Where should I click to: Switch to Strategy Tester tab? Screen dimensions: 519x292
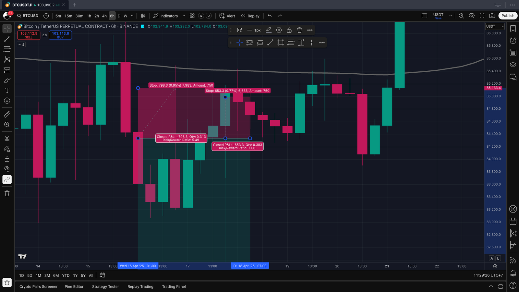105,286
